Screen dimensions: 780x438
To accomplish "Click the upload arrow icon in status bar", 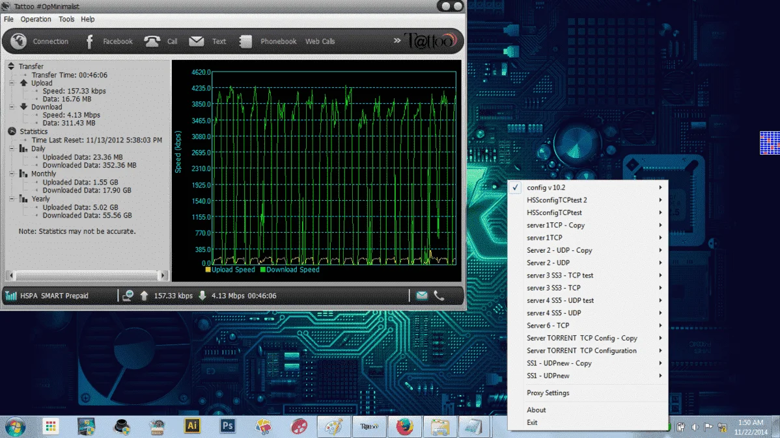I will [x=145, y=296].
